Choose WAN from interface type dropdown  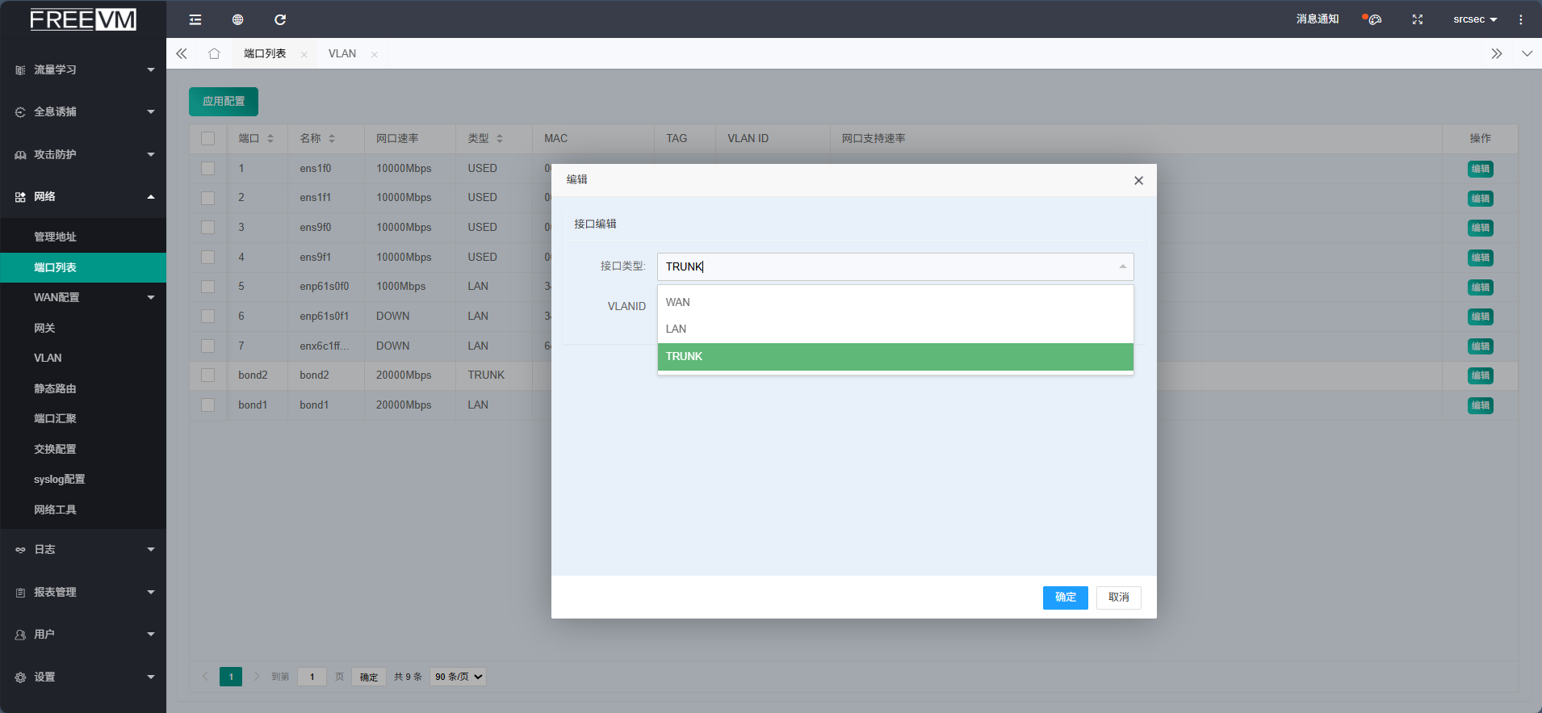click(678, 302)
